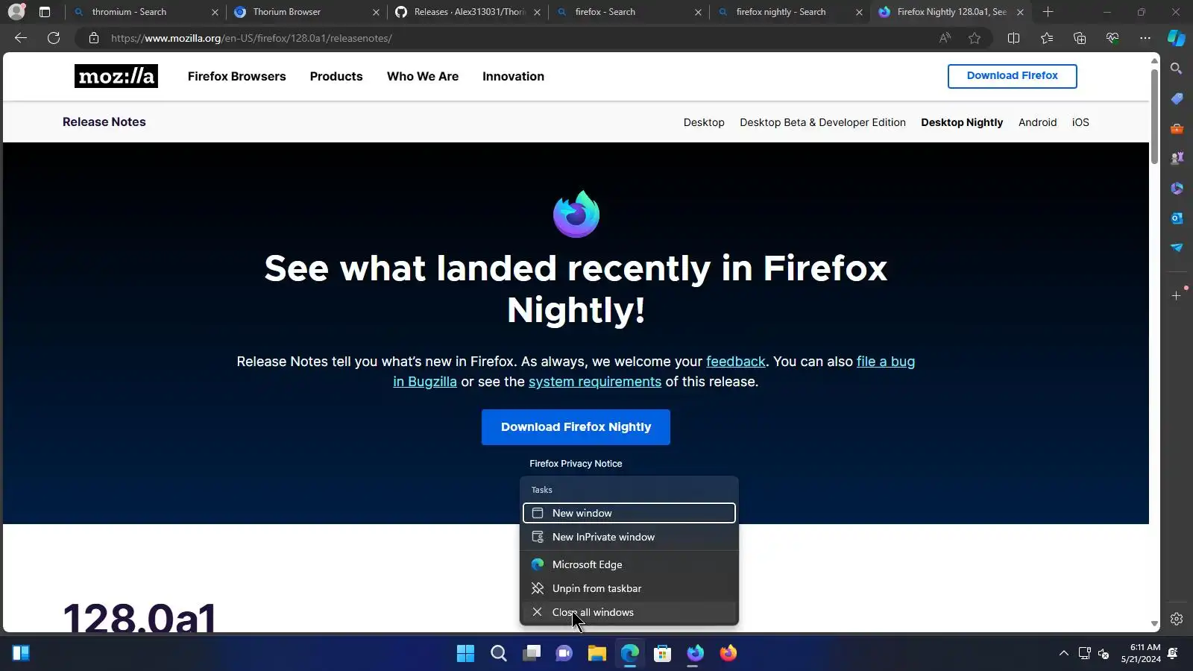
Task: Add page to favorites star icon
Action: [975, 38]
